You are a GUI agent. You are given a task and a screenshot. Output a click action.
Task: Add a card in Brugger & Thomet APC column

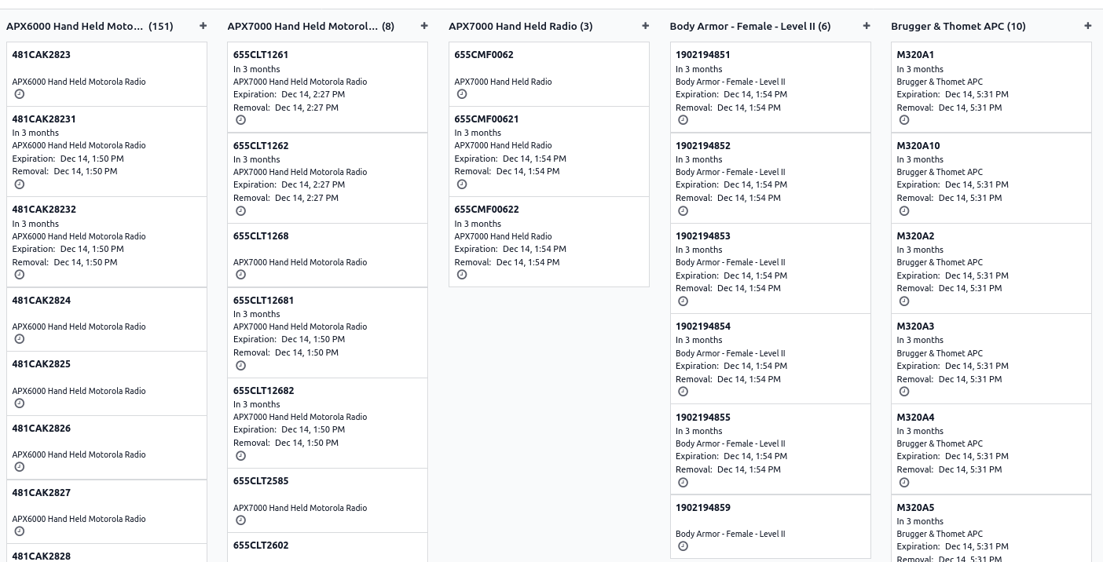coord(1088,26)
